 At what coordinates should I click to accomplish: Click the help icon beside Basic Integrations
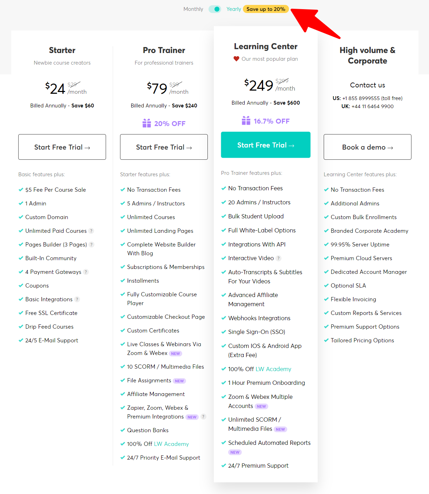(x=77, y=299)
